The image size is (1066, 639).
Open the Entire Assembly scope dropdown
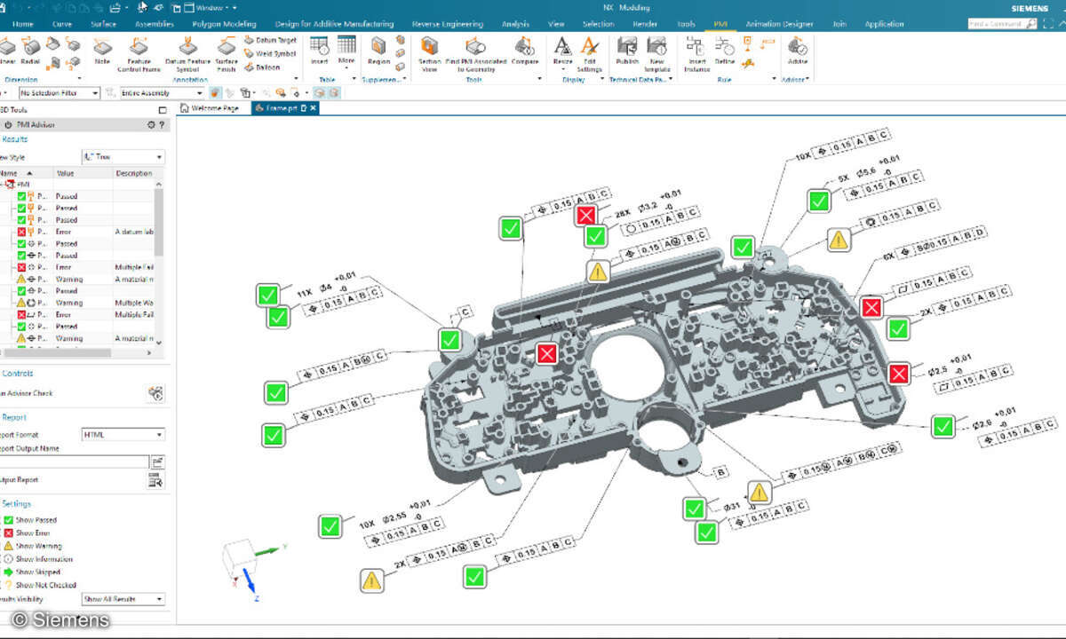click(162, 92)
